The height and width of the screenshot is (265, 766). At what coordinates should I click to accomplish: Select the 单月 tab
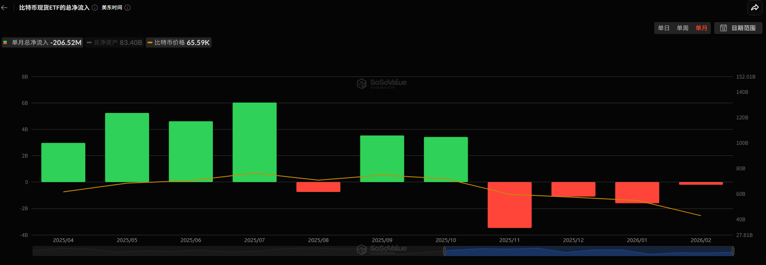click(x=701, y=28)
